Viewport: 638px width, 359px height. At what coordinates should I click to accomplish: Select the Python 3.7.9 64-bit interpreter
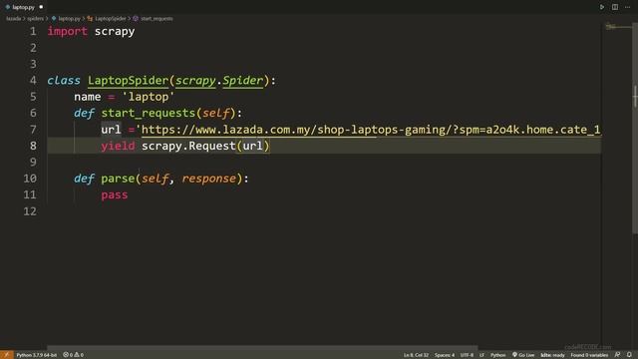click(x=37, y=355)
